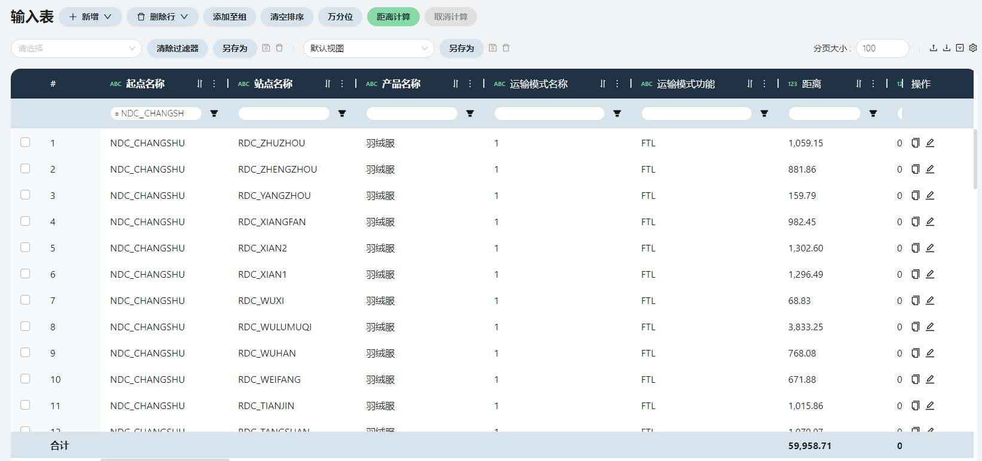This screenshot has height=461, width=982.
Task: Run the 距离计算 button
Action: click(x=394, y=17)
